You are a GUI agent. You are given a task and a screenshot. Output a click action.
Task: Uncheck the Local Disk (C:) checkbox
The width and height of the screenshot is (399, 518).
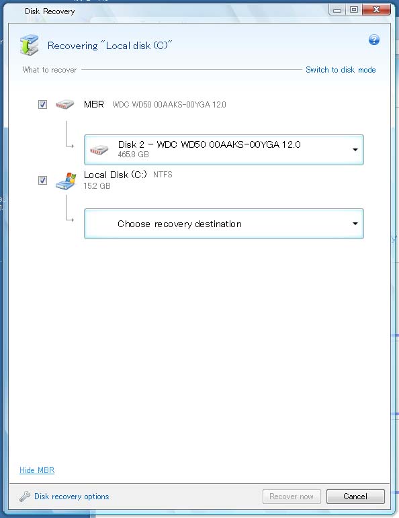42,180
